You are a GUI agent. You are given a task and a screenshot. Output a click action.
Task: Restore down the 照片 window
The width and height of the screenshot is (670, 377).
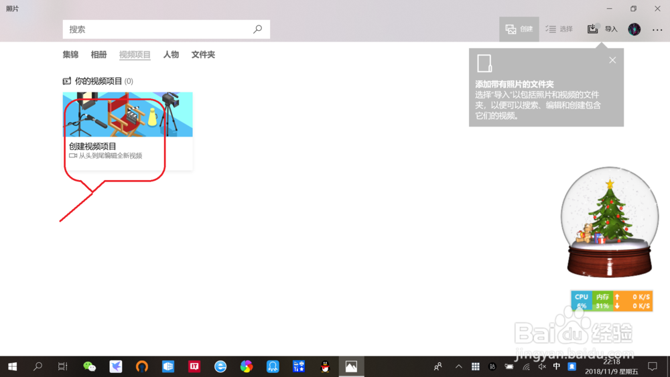(x=633, y=9)
